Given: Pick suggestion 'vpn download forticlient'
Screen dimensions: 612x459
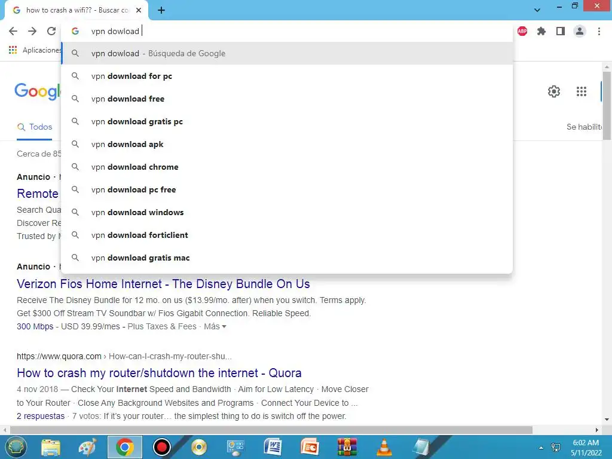Looking at the screenshot, I should [287, 235].
